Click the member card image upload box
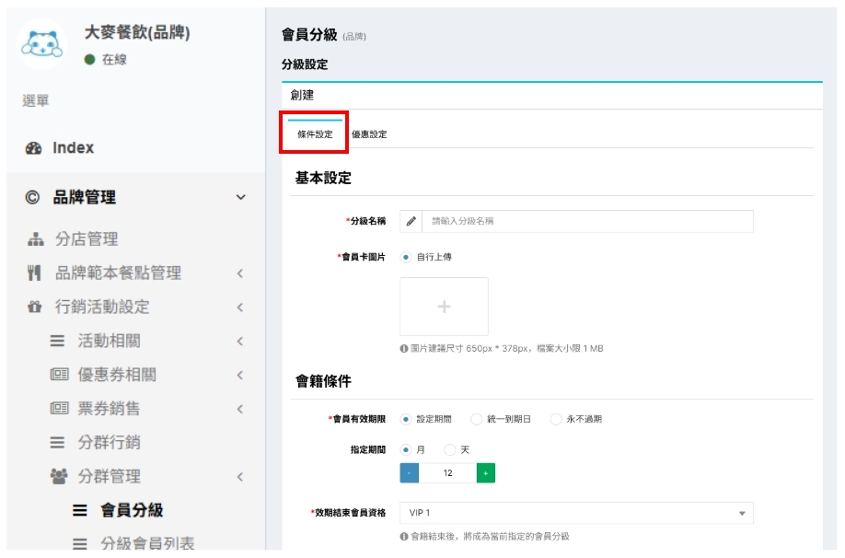 (x=444, y=307)
